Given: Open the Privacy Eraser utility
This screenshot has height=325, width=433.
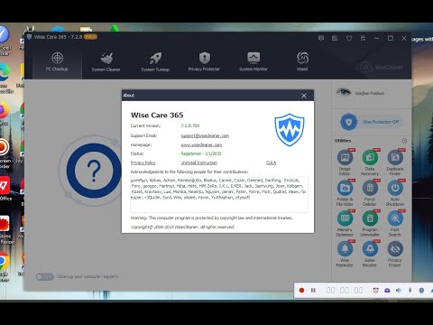Looking at the screenshot, I should click(x=395, y=254).
